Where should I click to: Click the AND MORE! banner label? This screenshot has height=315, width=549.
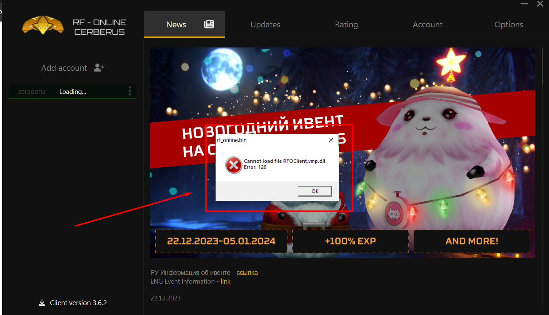click(472, 241)
